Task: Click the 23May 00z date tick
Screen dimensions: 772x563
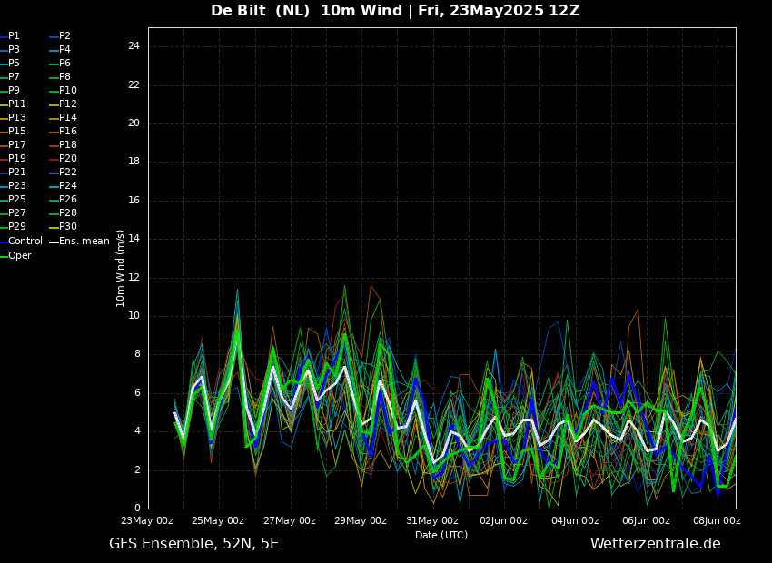Action: 148,520
